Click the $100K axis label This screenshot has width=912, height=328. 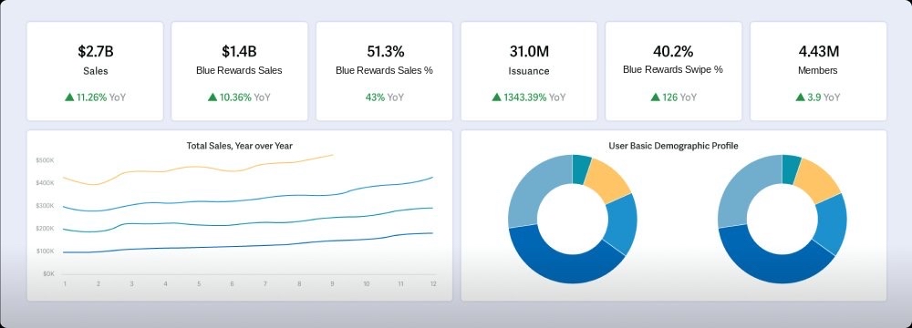tap(45, 251)
